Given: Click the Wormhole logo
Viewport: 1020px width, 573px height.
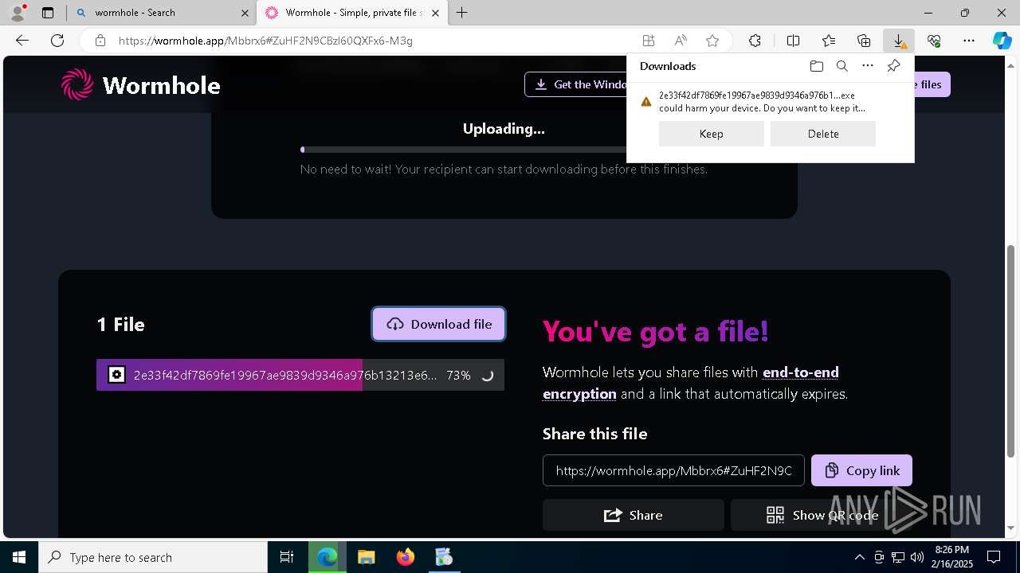Looking at the screenshot, I should [x=141, y=84].
